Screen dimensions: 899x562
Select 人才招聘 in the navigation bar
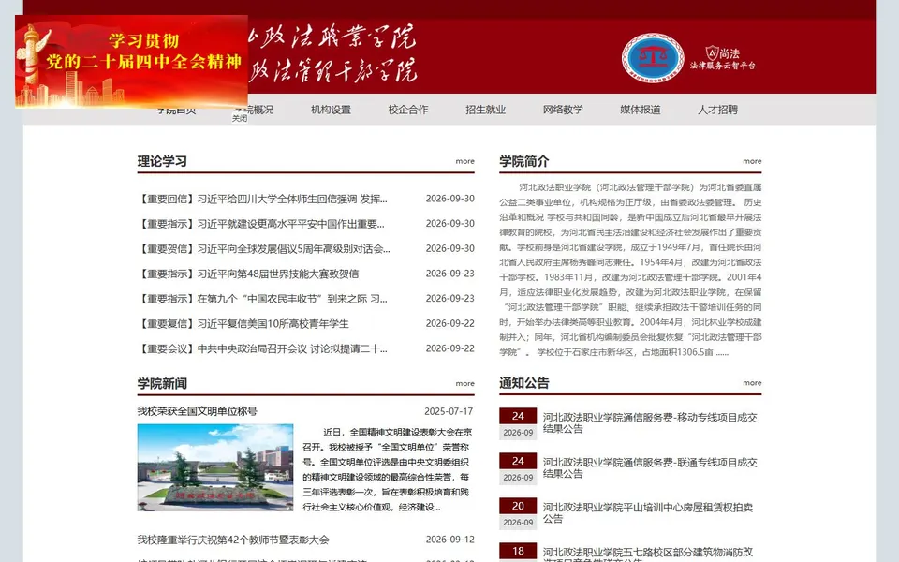point(718,110)
